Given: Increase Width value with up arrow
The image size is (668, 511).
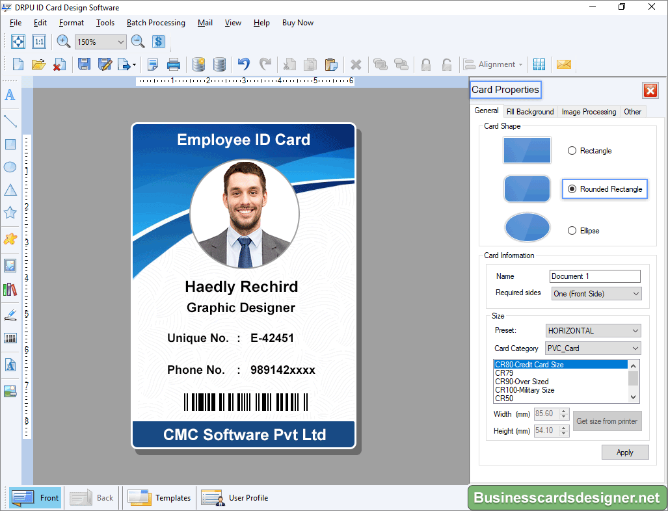Looking at the screenshot, I should 564,412.
